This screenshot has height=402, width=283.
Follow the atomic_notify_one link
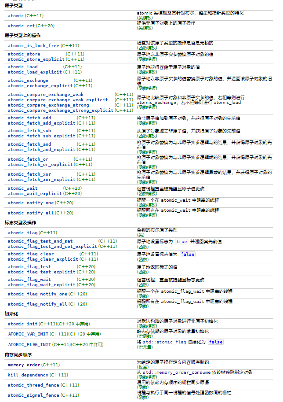tap(31, 203)
